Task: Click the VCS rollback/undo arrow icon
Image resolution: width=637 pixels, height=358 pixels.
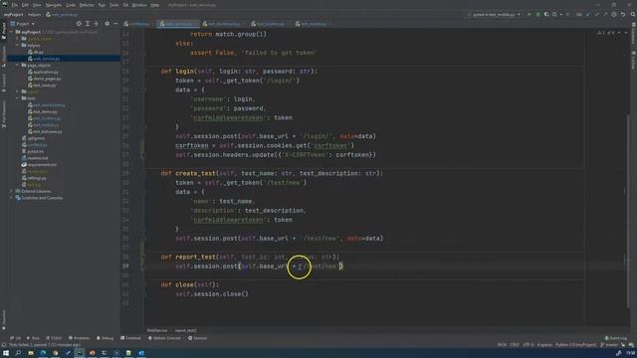Action: point(623,14)
